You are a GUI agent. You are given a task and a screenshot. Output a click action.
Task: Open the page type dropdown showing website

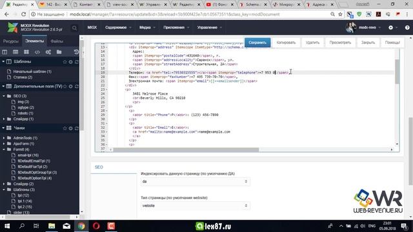pyautogui.click(x=195, y=206)
